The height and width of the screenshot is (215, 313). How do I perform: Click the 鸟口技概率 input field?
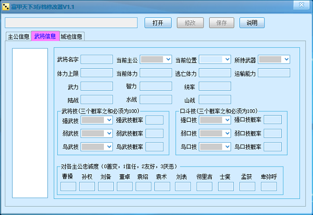click(x=273, y=147)
